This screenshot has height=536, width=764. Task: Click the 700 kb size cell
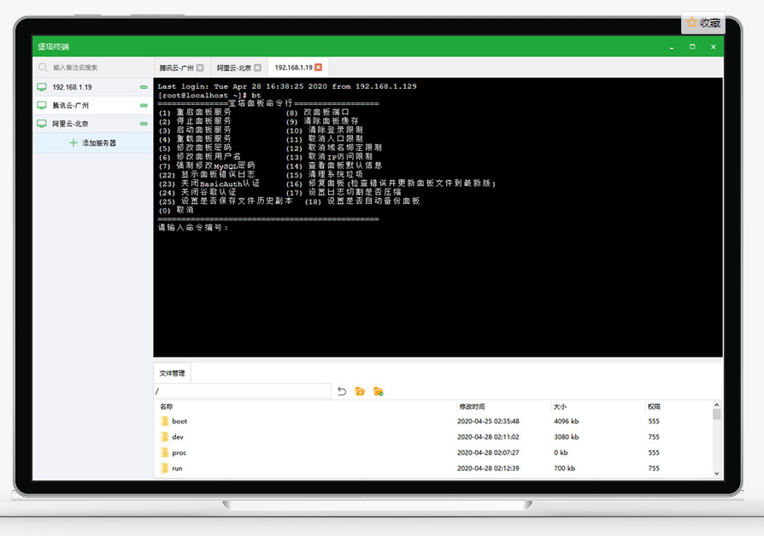[x=564, y=468]
